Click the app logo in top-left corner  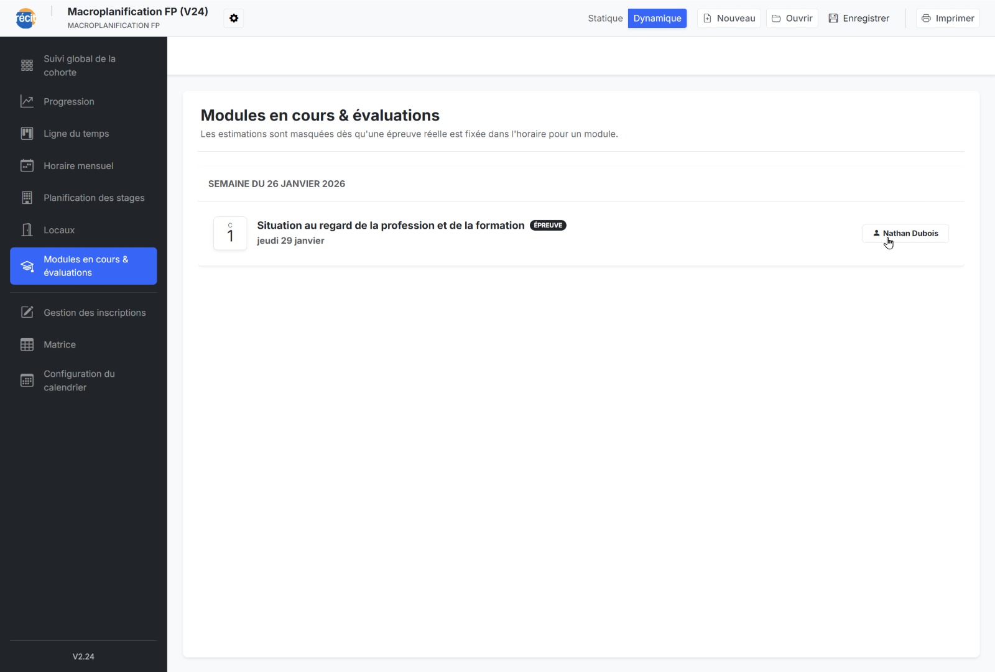point(25,18)
